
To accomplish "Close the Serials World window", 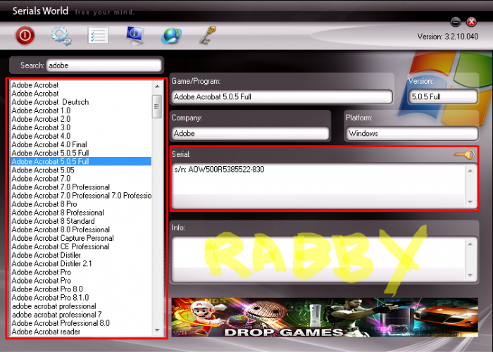I will pos(471,22).
